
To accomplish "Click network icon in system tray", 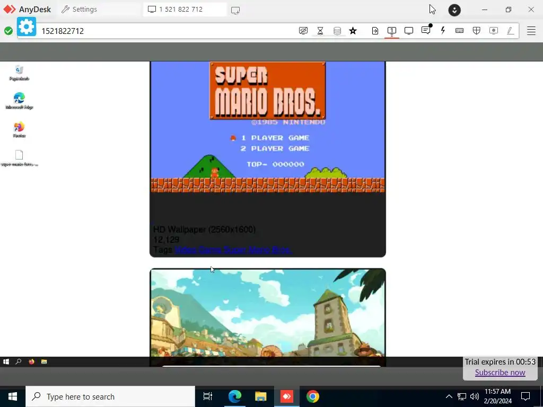I will pyautogui.click(x=462, y=396).
